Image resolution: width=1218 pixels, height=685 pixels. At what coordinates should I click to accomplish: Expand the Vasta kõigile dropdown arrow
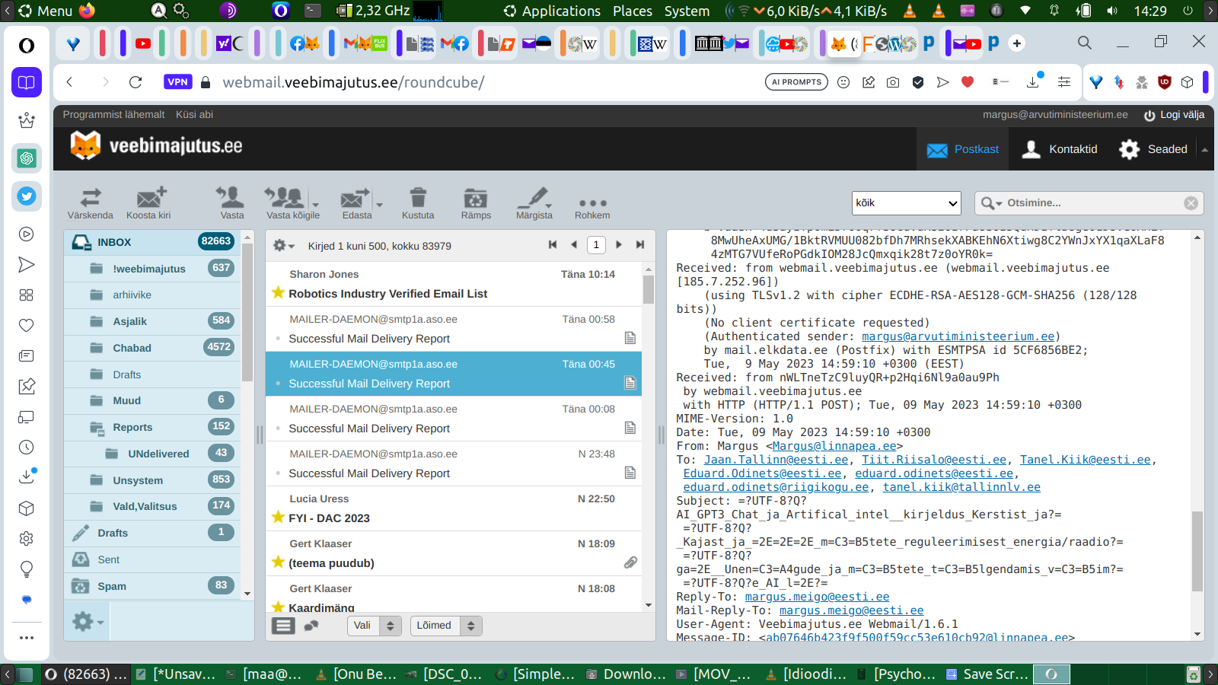point(315,204)
